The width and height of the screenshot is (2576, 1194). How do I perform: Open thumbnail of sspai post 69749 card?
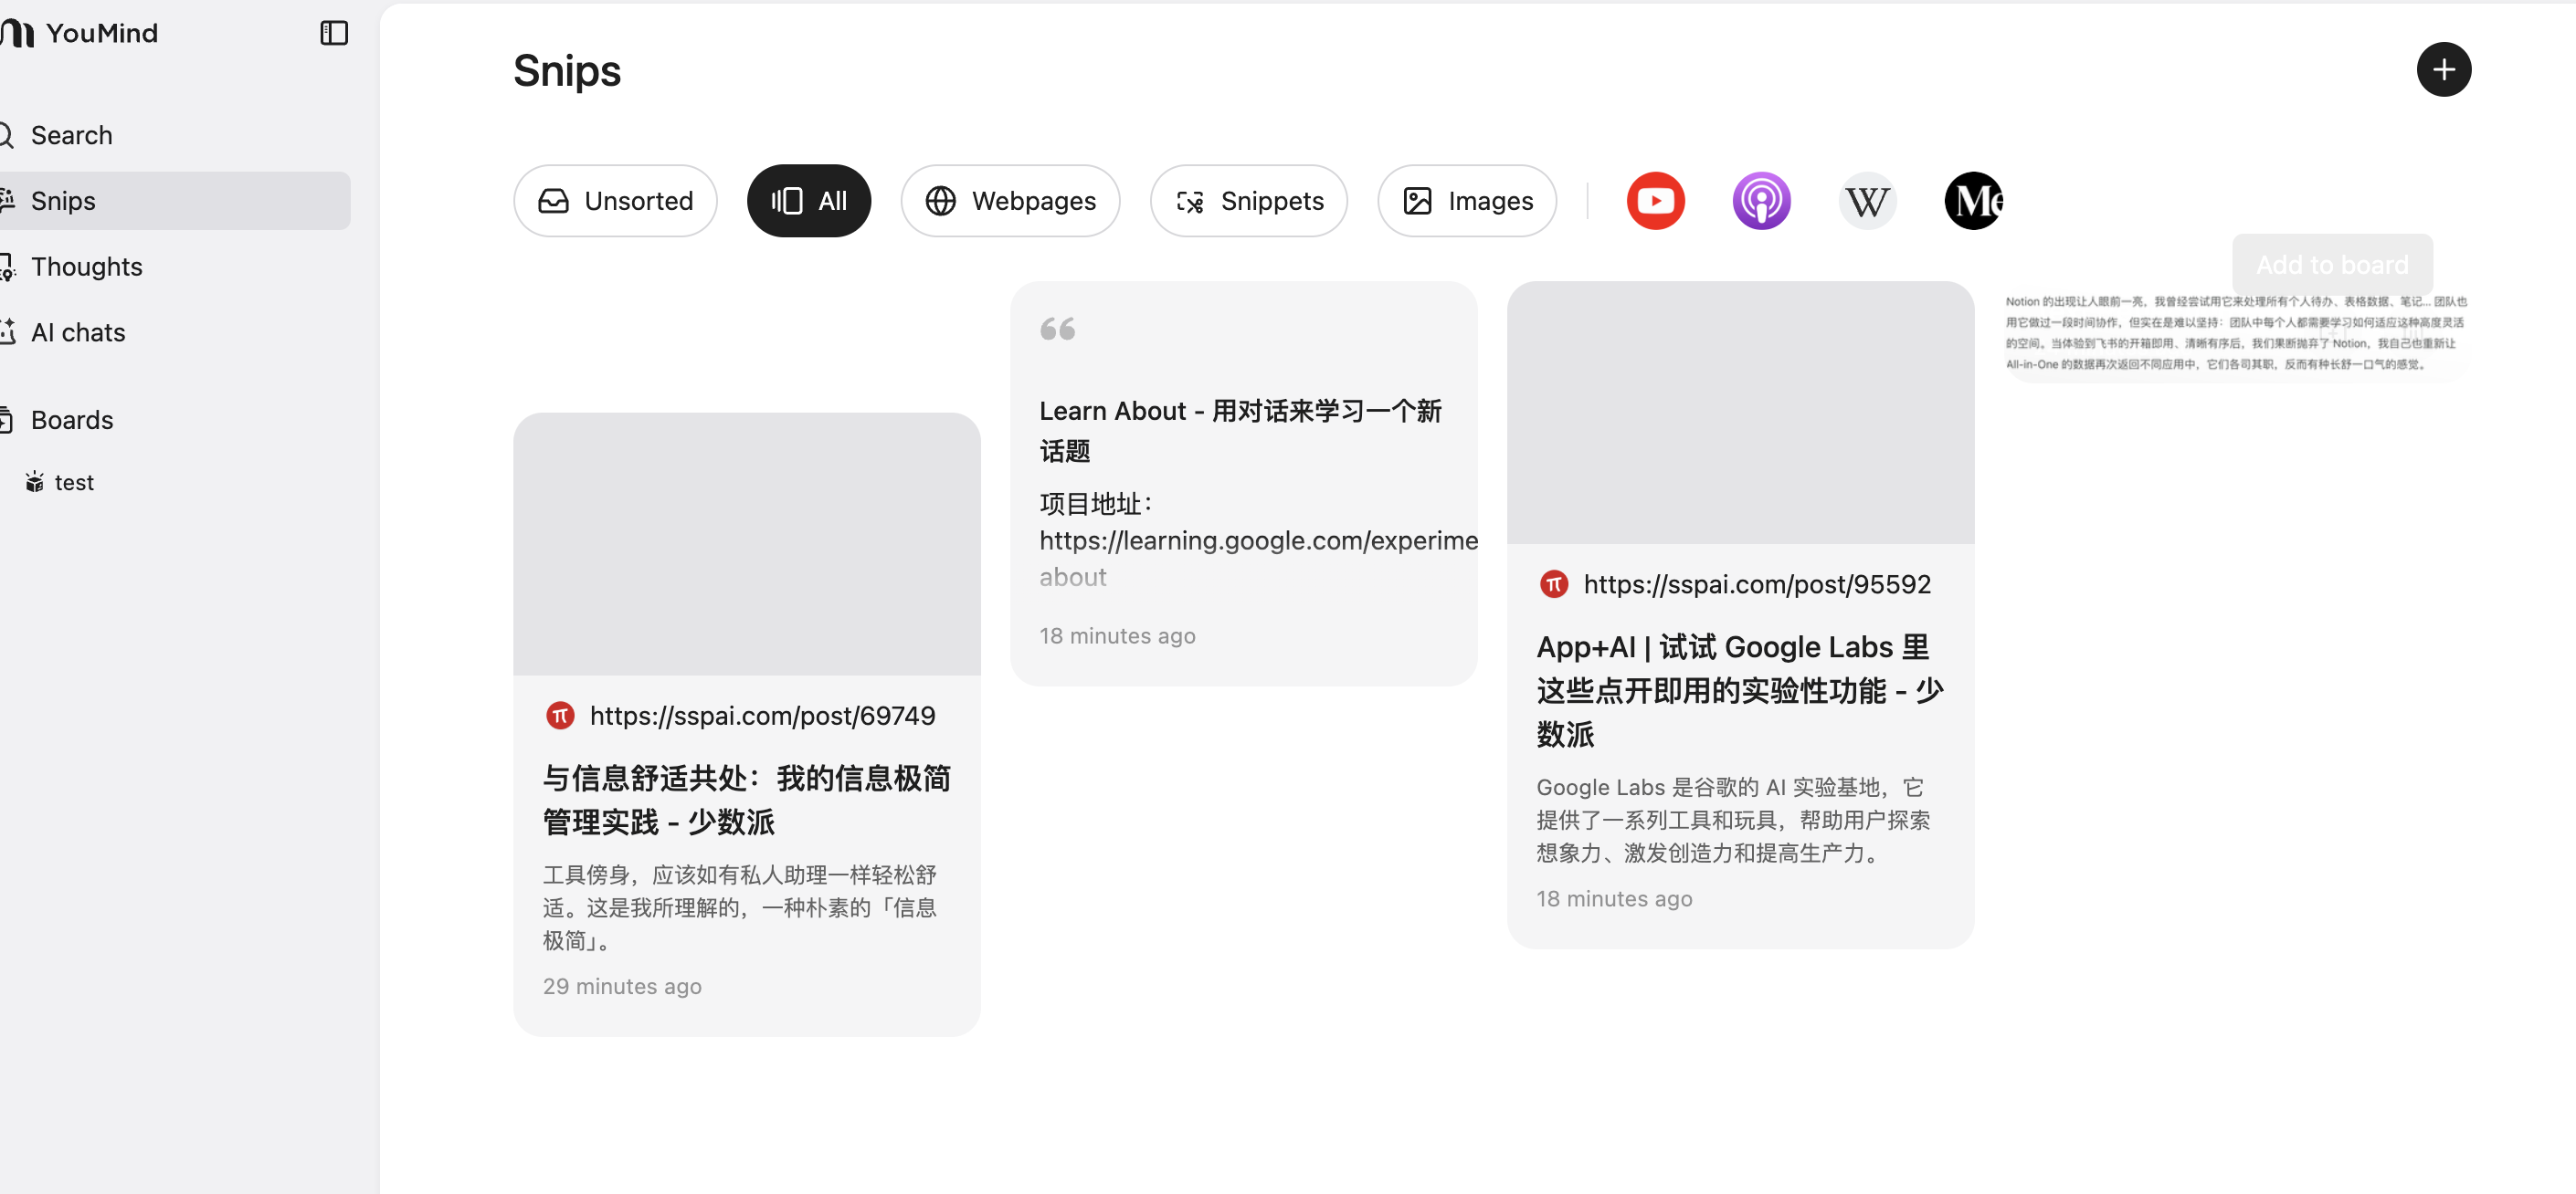pos(747,543)
